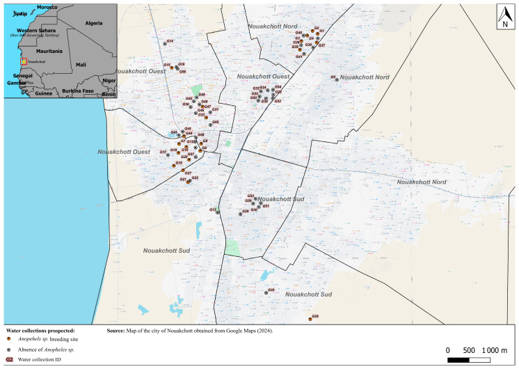Click the Algeria label in inset map
Screen dimensions: 519x369
(94, 23)
